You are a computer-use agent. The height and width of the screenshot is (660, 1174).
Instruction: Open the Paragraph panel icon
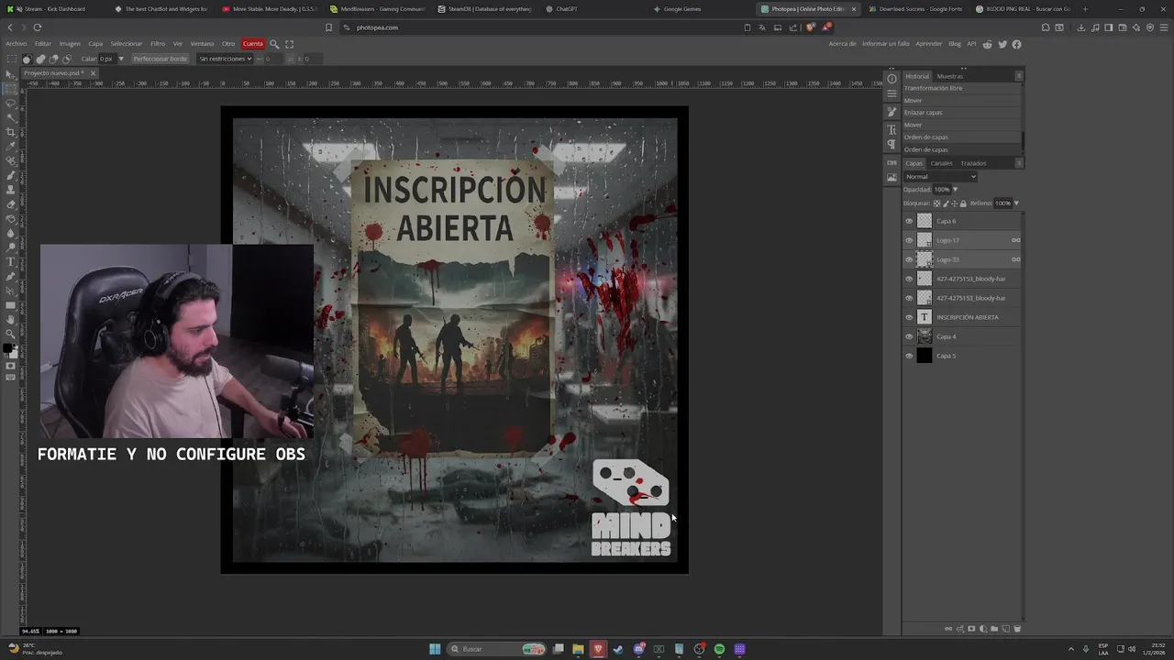click(x=892, y=145)
